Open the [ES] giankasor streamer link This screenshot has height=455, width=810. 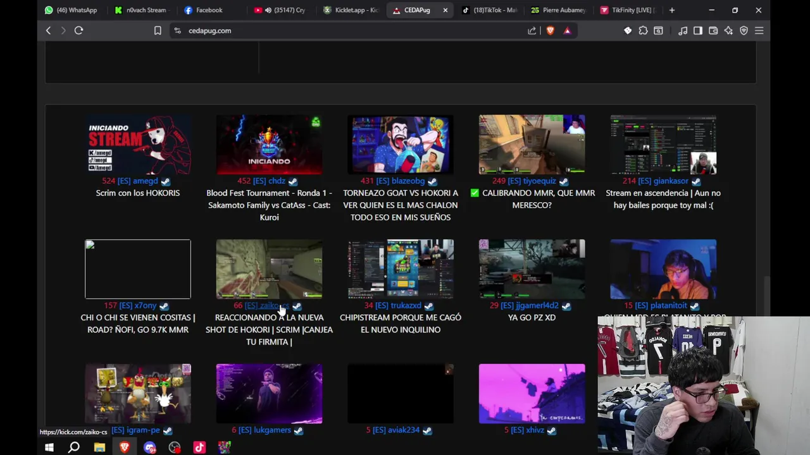click(663, 181)
